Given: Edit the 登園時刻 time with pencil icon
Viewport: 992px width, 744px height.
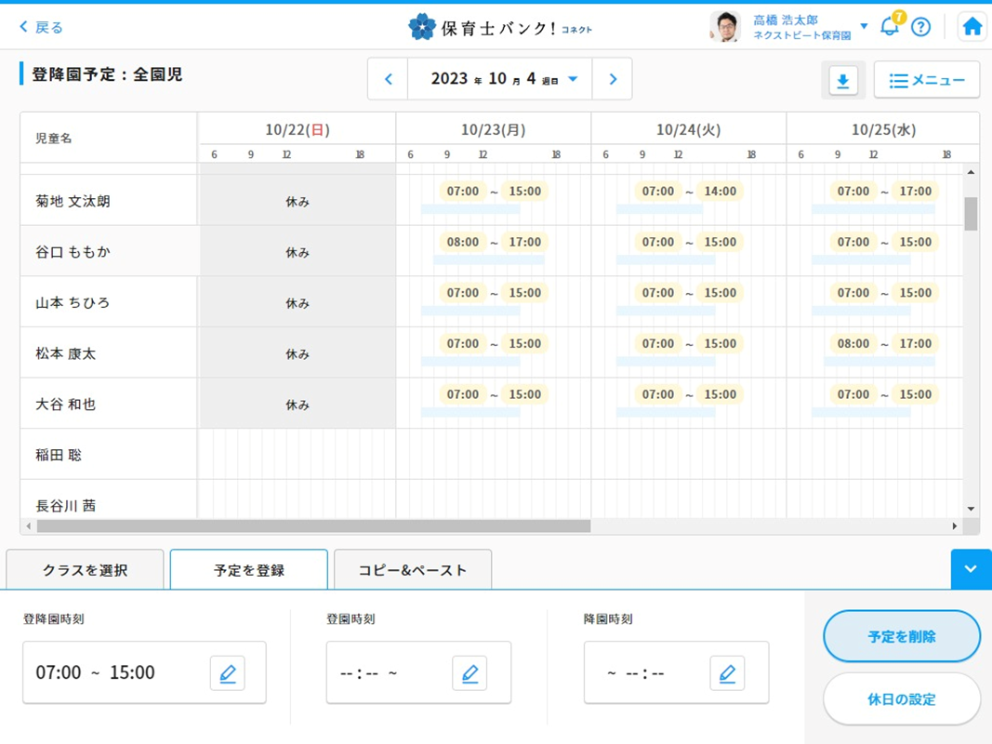Looking at the screenshot, I should 470,672.
